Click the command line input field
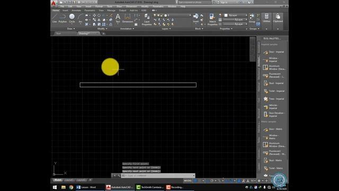 158,176
